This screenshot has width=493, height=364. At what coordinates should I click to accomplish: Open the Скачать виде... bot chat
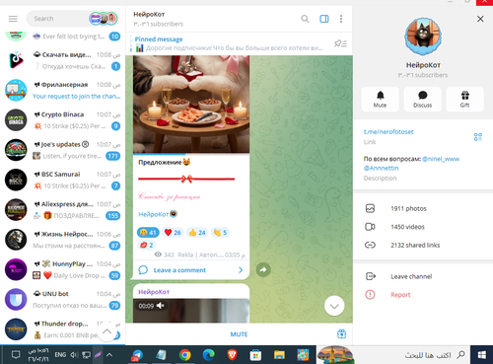(62, 60)
